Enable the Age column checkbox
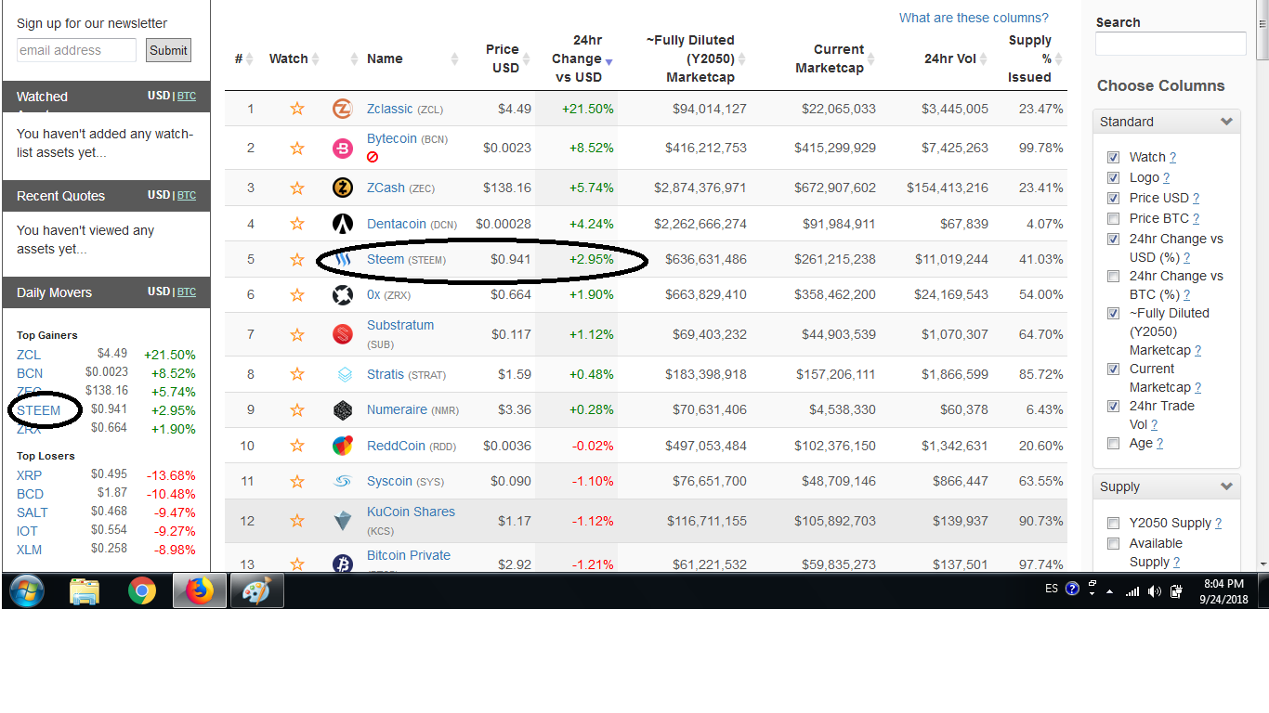 click(x=1113, y=444)
